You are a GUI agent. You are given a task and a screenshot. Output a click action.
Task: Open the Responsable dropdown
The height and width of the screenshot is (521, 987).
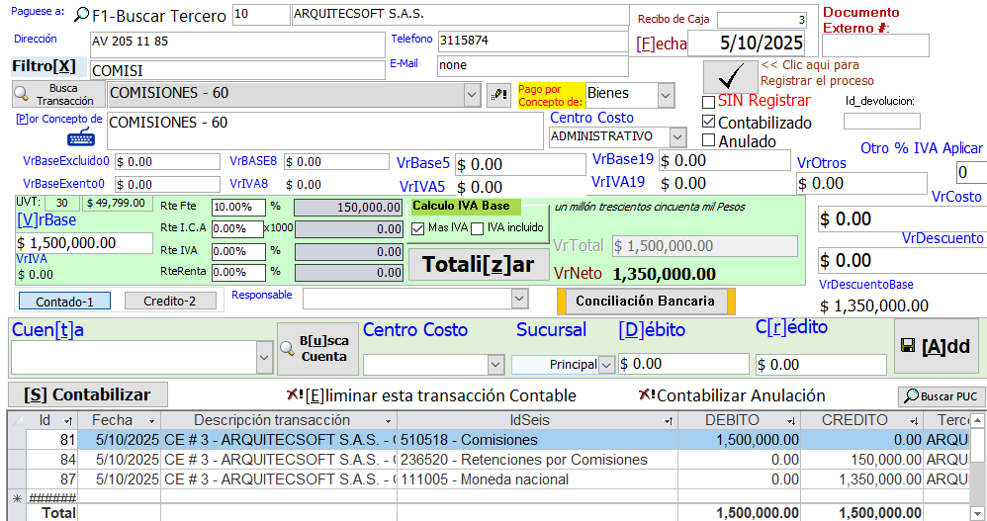(519, 298)
